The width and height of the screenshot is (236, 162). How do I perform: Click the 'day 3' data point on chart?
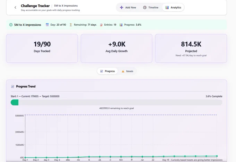pyautogui.click(x=47, y=157)
